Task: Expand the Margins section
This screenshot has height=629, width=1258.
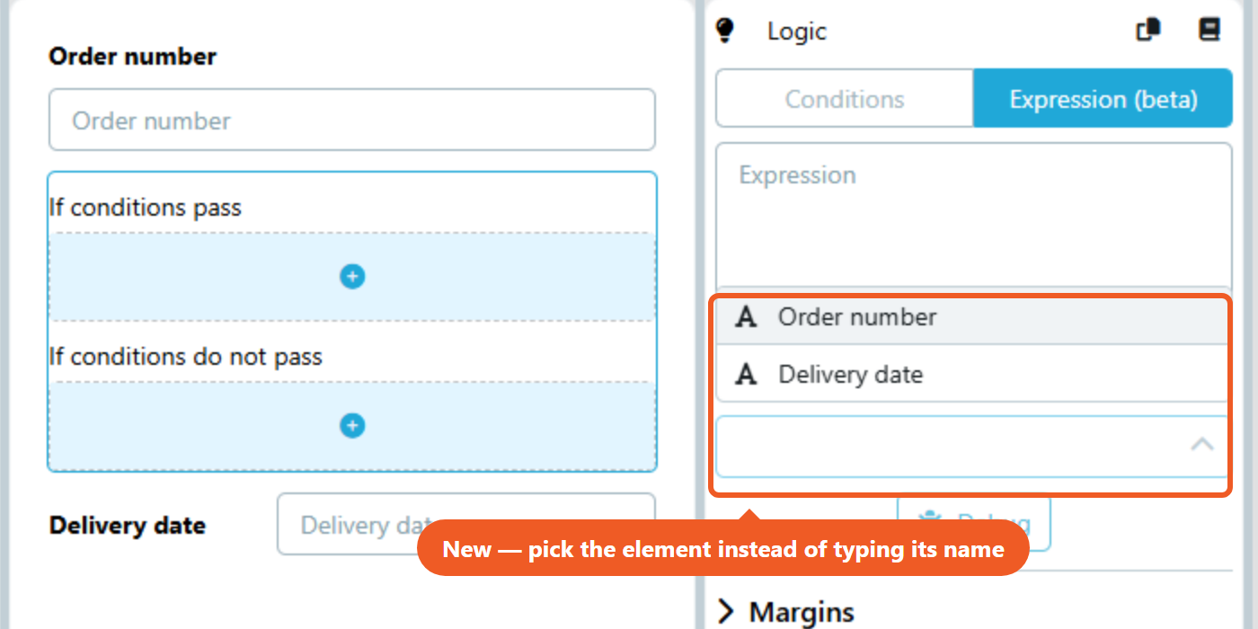Action: [x=786, y=613]
